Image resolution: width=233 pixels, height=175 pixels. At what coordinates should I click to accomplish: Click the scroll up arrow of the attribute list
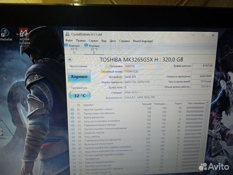207,102
